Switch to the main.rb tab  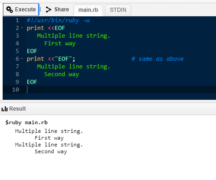tap(88, 10)
